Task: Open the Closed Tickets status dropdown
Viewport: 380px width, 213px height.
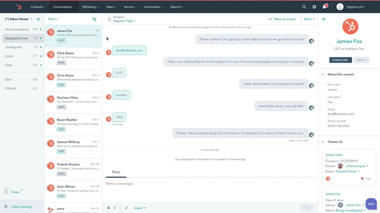Action: click(x=347, y=171)
